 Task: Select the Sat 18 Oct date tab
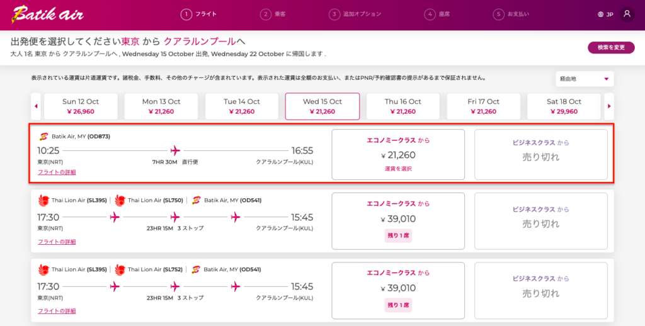(564, 106)
